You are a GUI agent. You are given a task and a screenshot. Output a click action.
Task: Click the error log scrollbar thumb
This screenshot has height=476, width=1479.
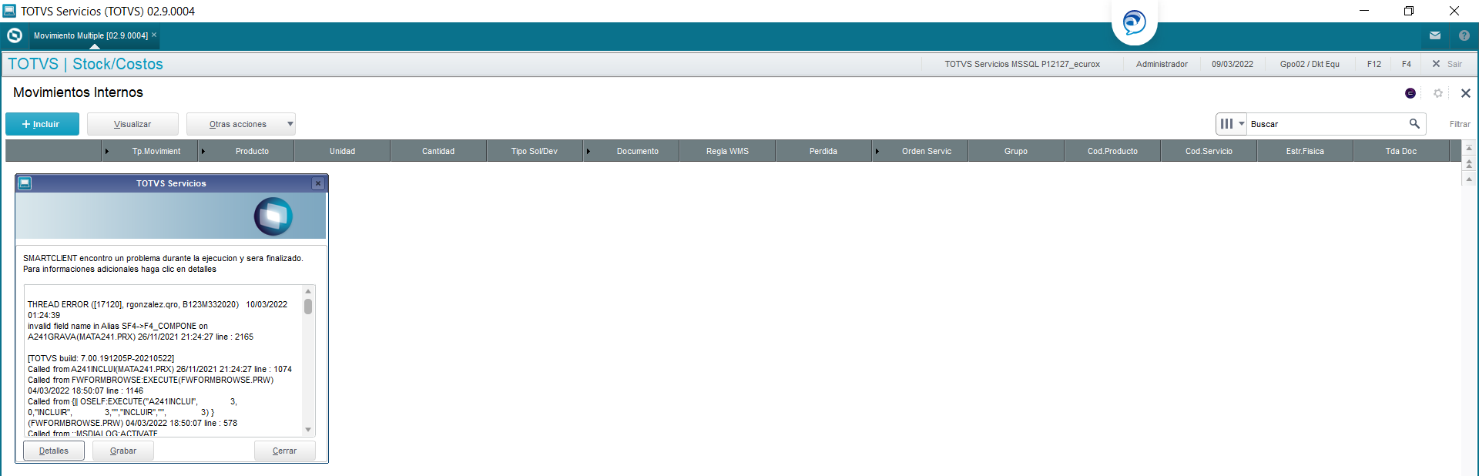pyautogui.click(x=308, y=307)
